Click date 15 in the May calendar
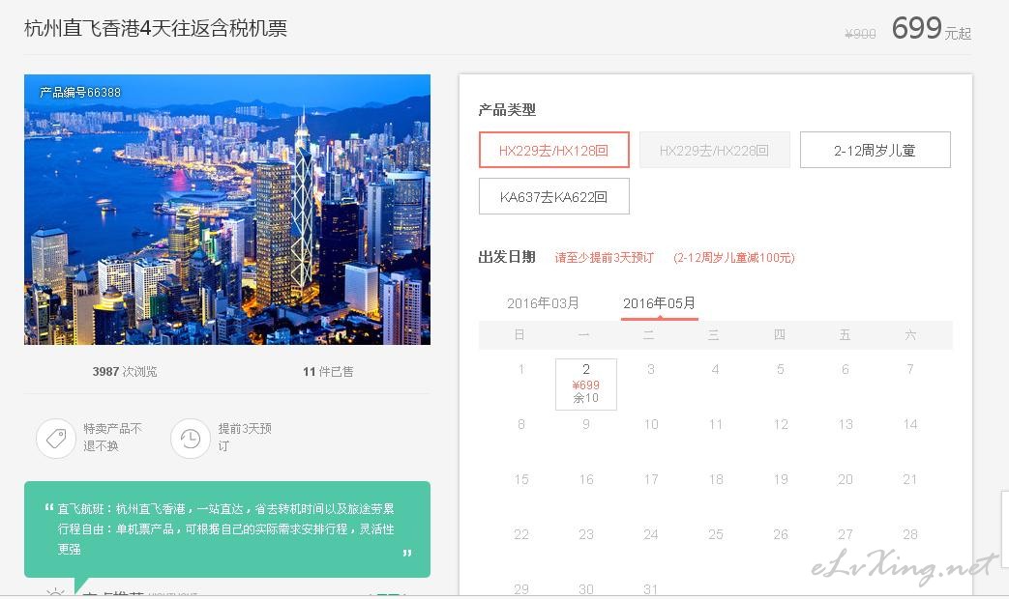The height and width of the screenshot is (599, 1009). (x=521, y=479)
